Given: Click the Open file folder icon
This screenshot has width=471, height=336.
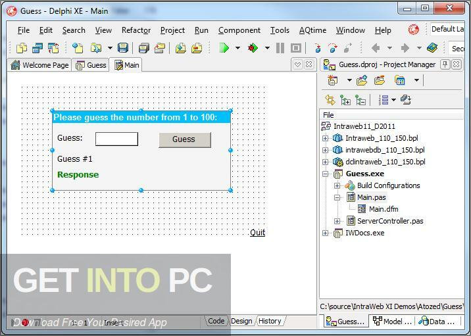Looking at the screenshot, I should pyautogui.click(x=96, y=48).
